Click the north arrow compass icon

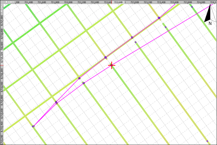(x=210, y=15)
